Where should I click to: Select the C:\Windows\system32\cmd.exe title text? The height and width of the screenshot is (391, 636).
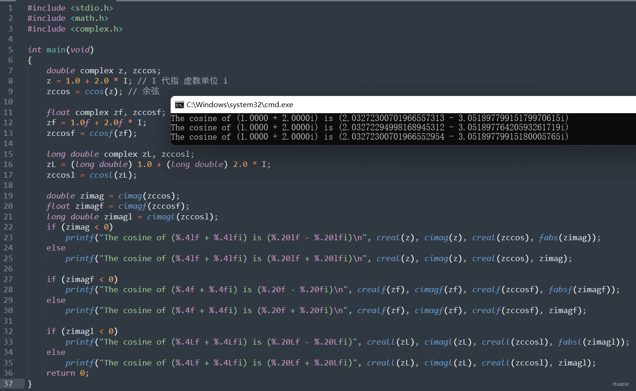click(240, 105)
